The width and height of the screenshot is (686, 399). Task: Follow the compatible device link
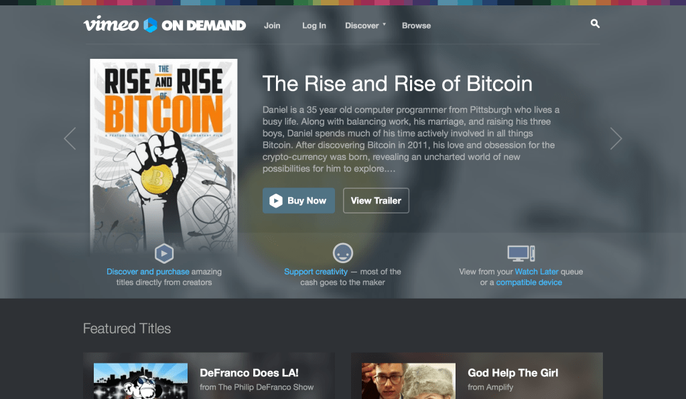click(x=529, y=283)
